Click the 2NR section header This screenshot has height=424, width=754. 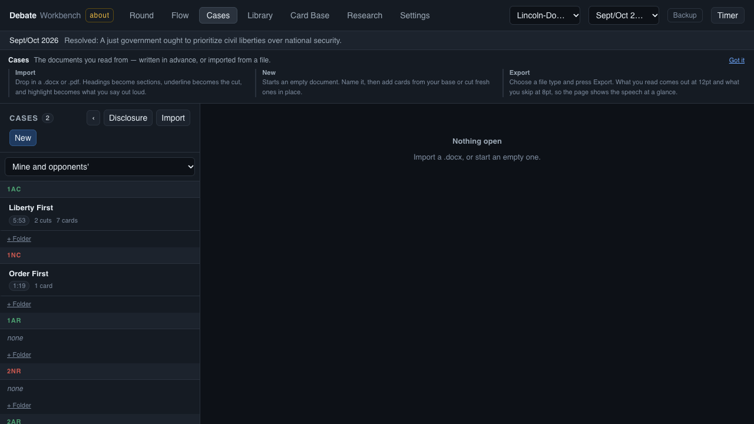click(x=100, y=371)
